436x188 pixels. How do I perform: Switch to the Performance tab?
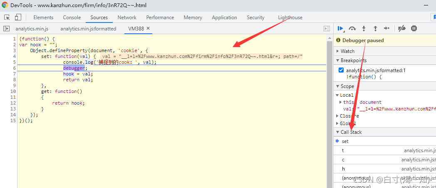click(x=160, y=17)
